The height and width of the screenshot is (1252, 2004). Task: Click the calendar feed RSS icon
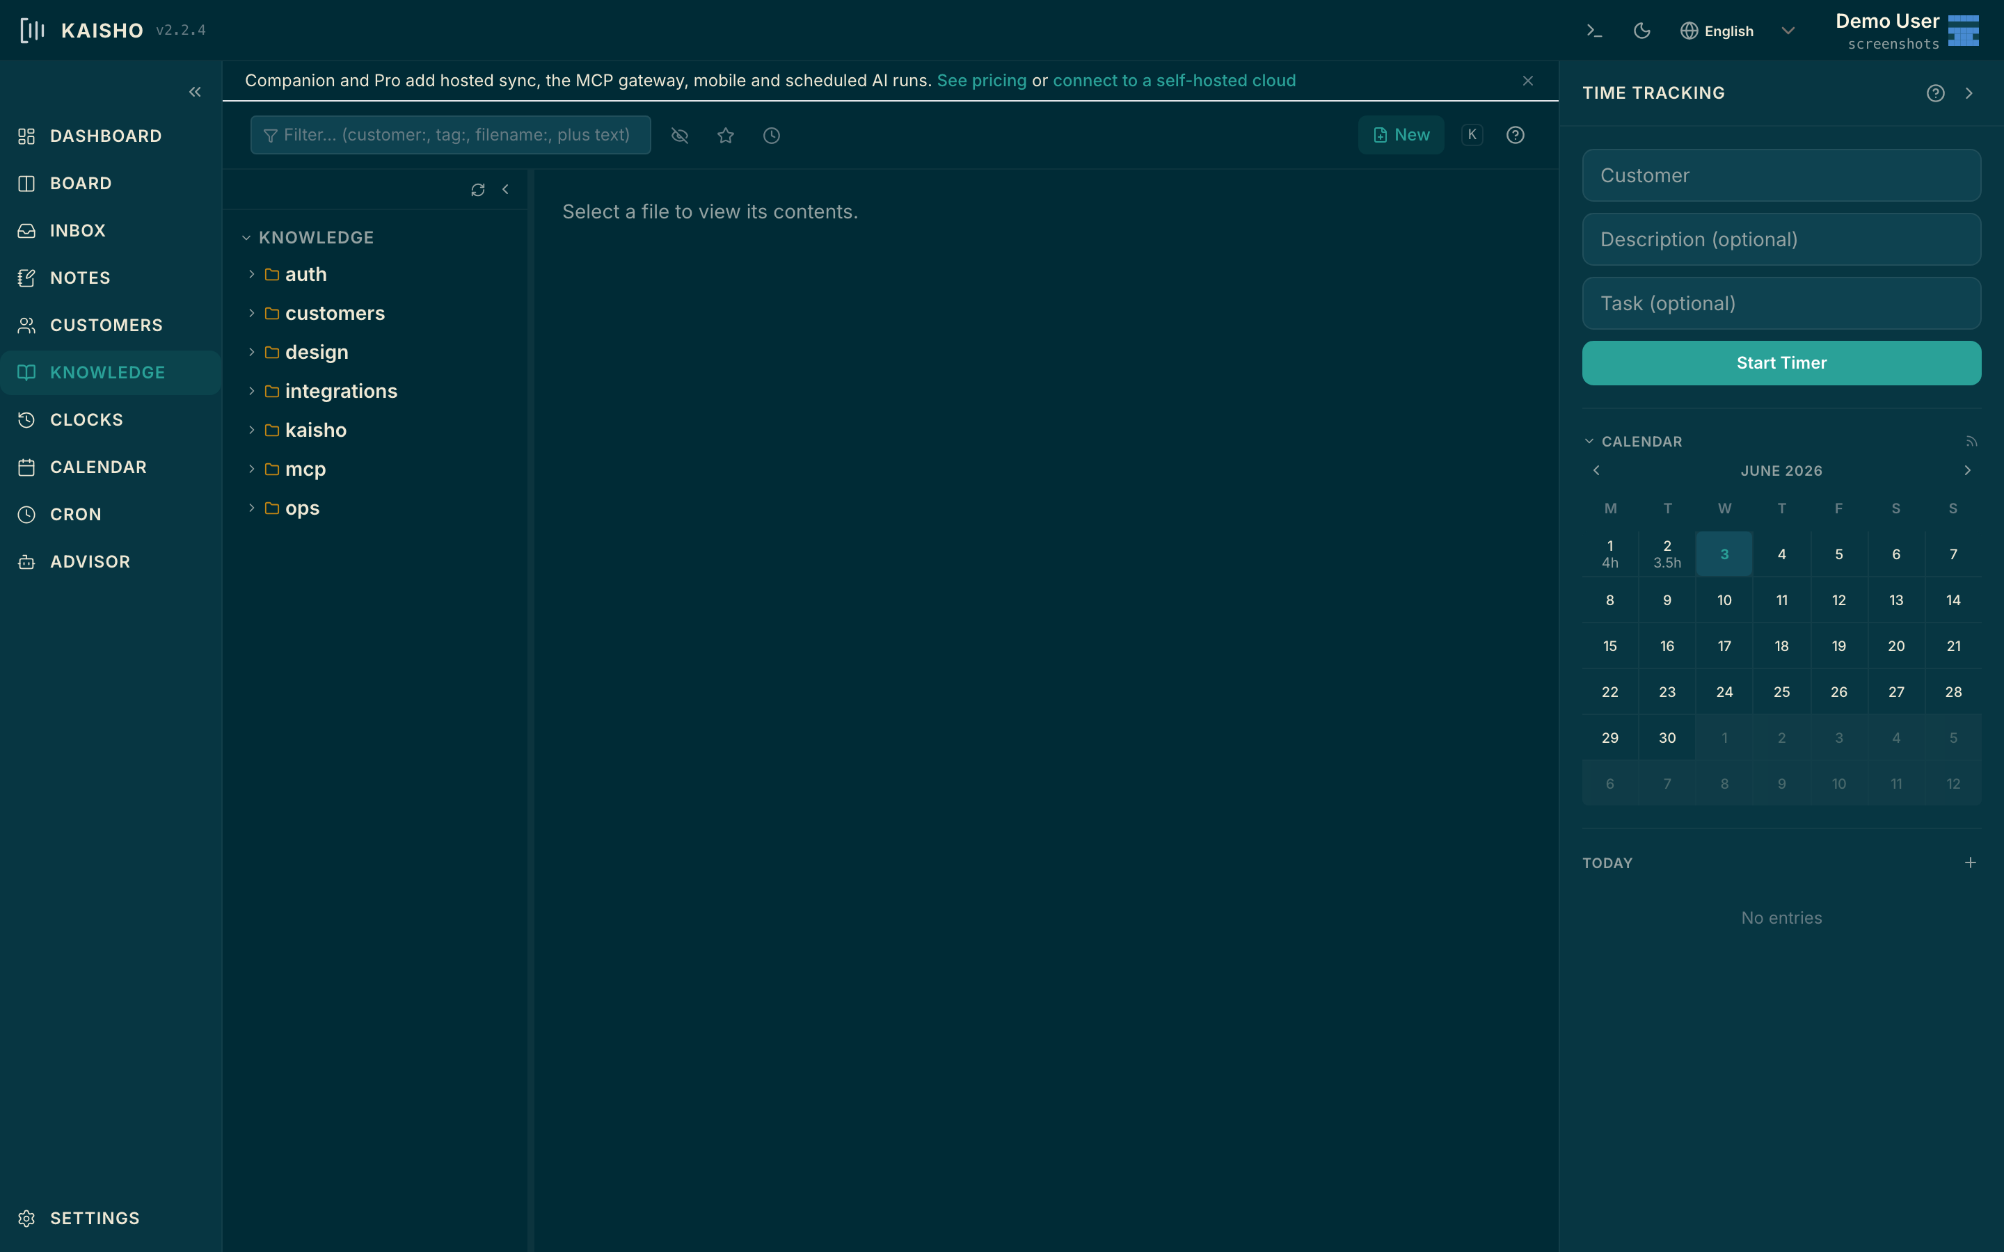point(1971,442)
